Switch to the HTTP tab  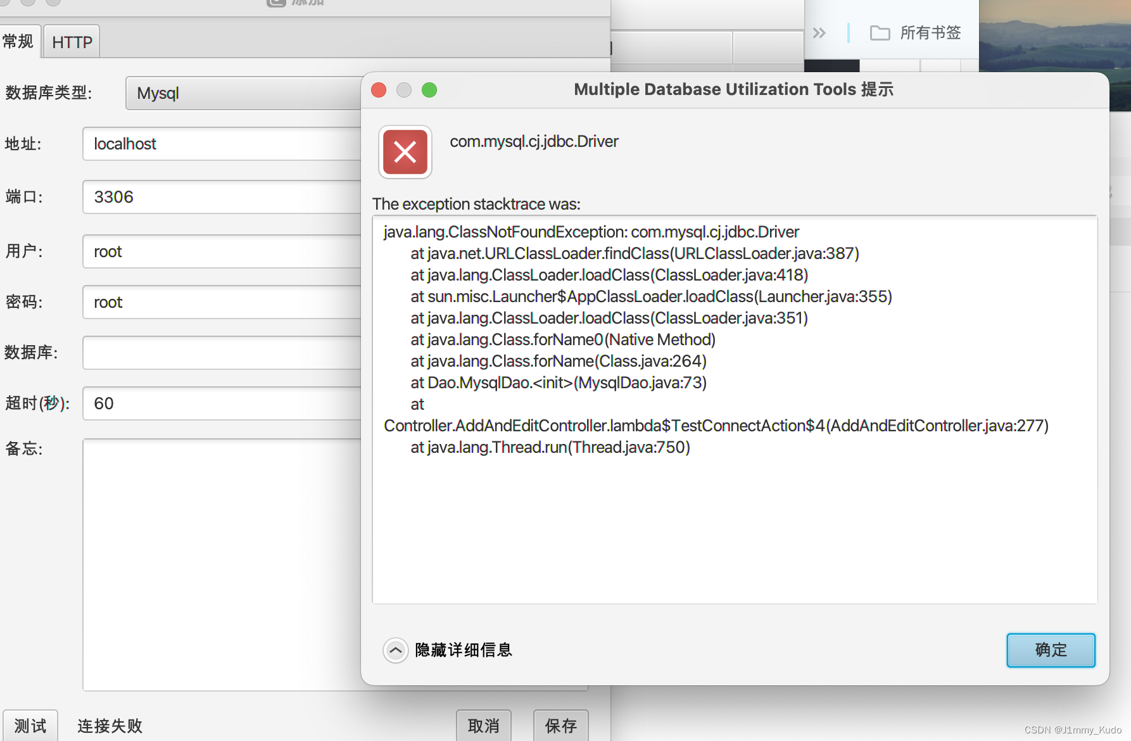pos(71,41)
